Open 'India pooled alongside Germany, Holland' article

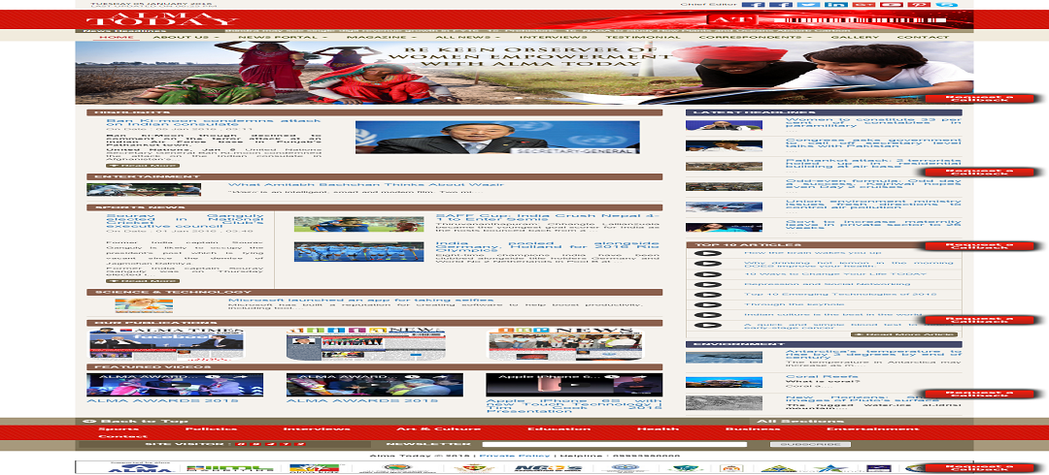pyautogui.click(x=547, y=246)
